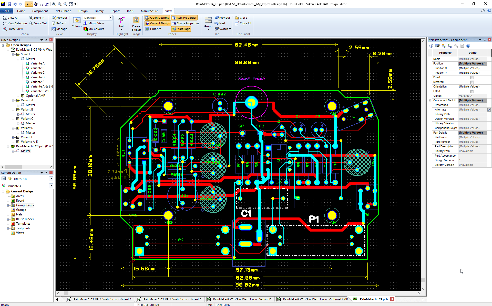Screen dimensions: 492x306
Task: Click the Mix Colours icon
Action: coord(86,29)
